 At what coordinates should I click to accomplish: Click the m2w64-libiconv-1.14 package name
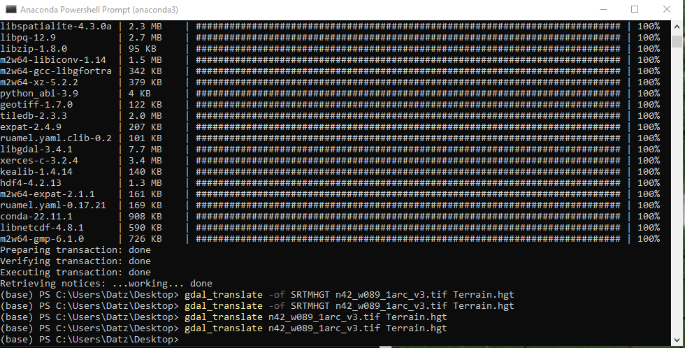pyautogui.click(x=53, y=60)
